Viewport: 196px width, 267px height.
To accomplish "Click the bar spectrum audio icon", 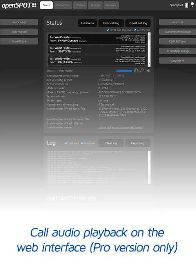I will pyautogui.click(x=136, y=70).
